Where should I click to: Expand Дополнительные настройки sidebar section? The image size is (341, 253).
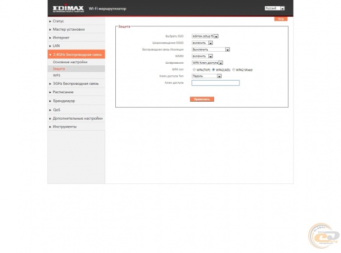click(x=76, y=119)
